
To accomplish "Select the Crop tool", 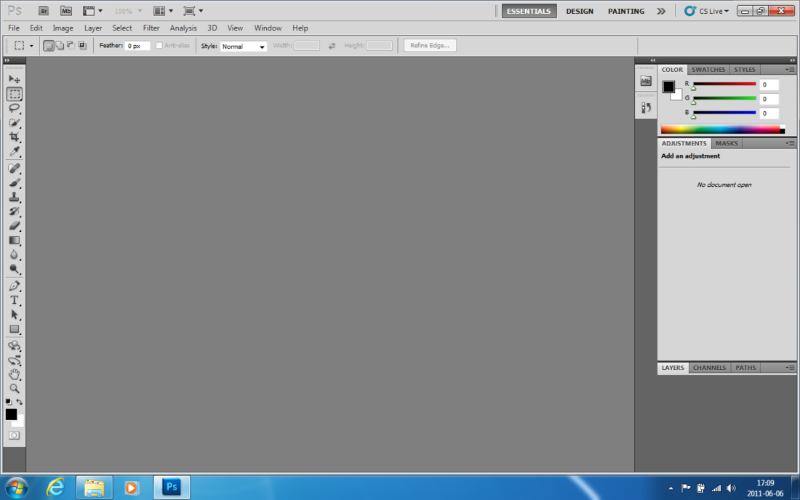I will point(15,137).
